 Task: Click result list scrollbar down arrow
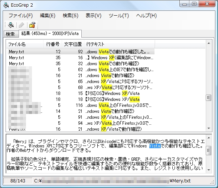click(x=209, y=128)
